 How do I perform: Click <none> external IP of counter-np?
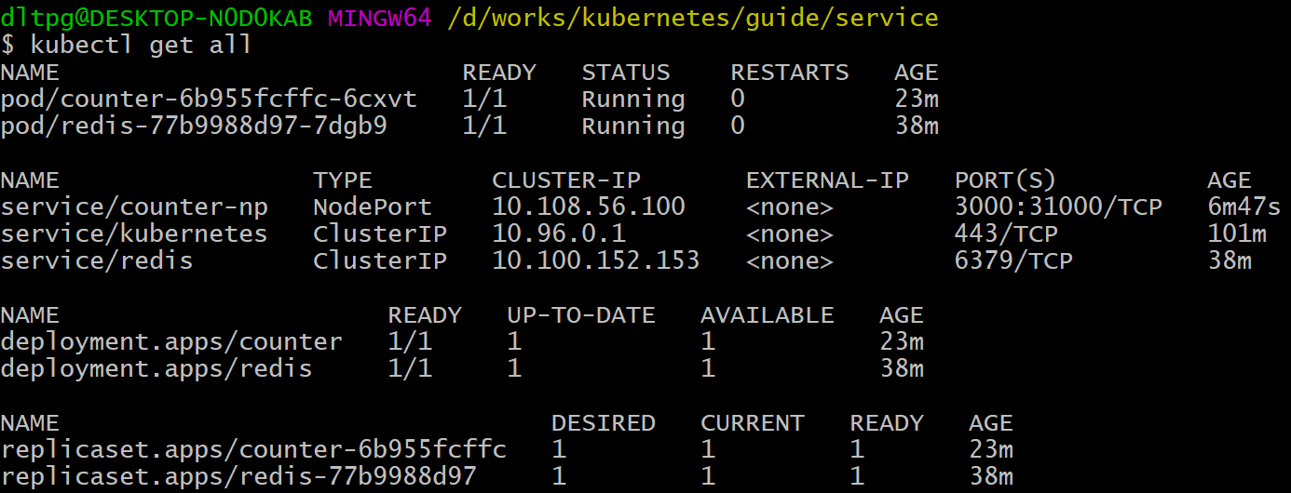790,207
